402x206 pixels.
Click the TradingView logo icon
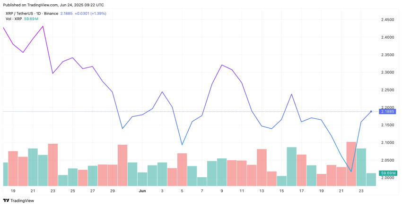tap(8, 199)
